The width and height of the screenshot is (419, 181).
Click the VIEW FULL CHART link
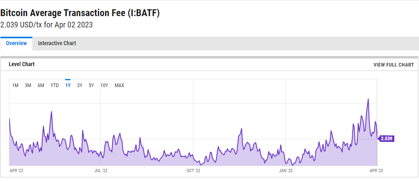394,64
